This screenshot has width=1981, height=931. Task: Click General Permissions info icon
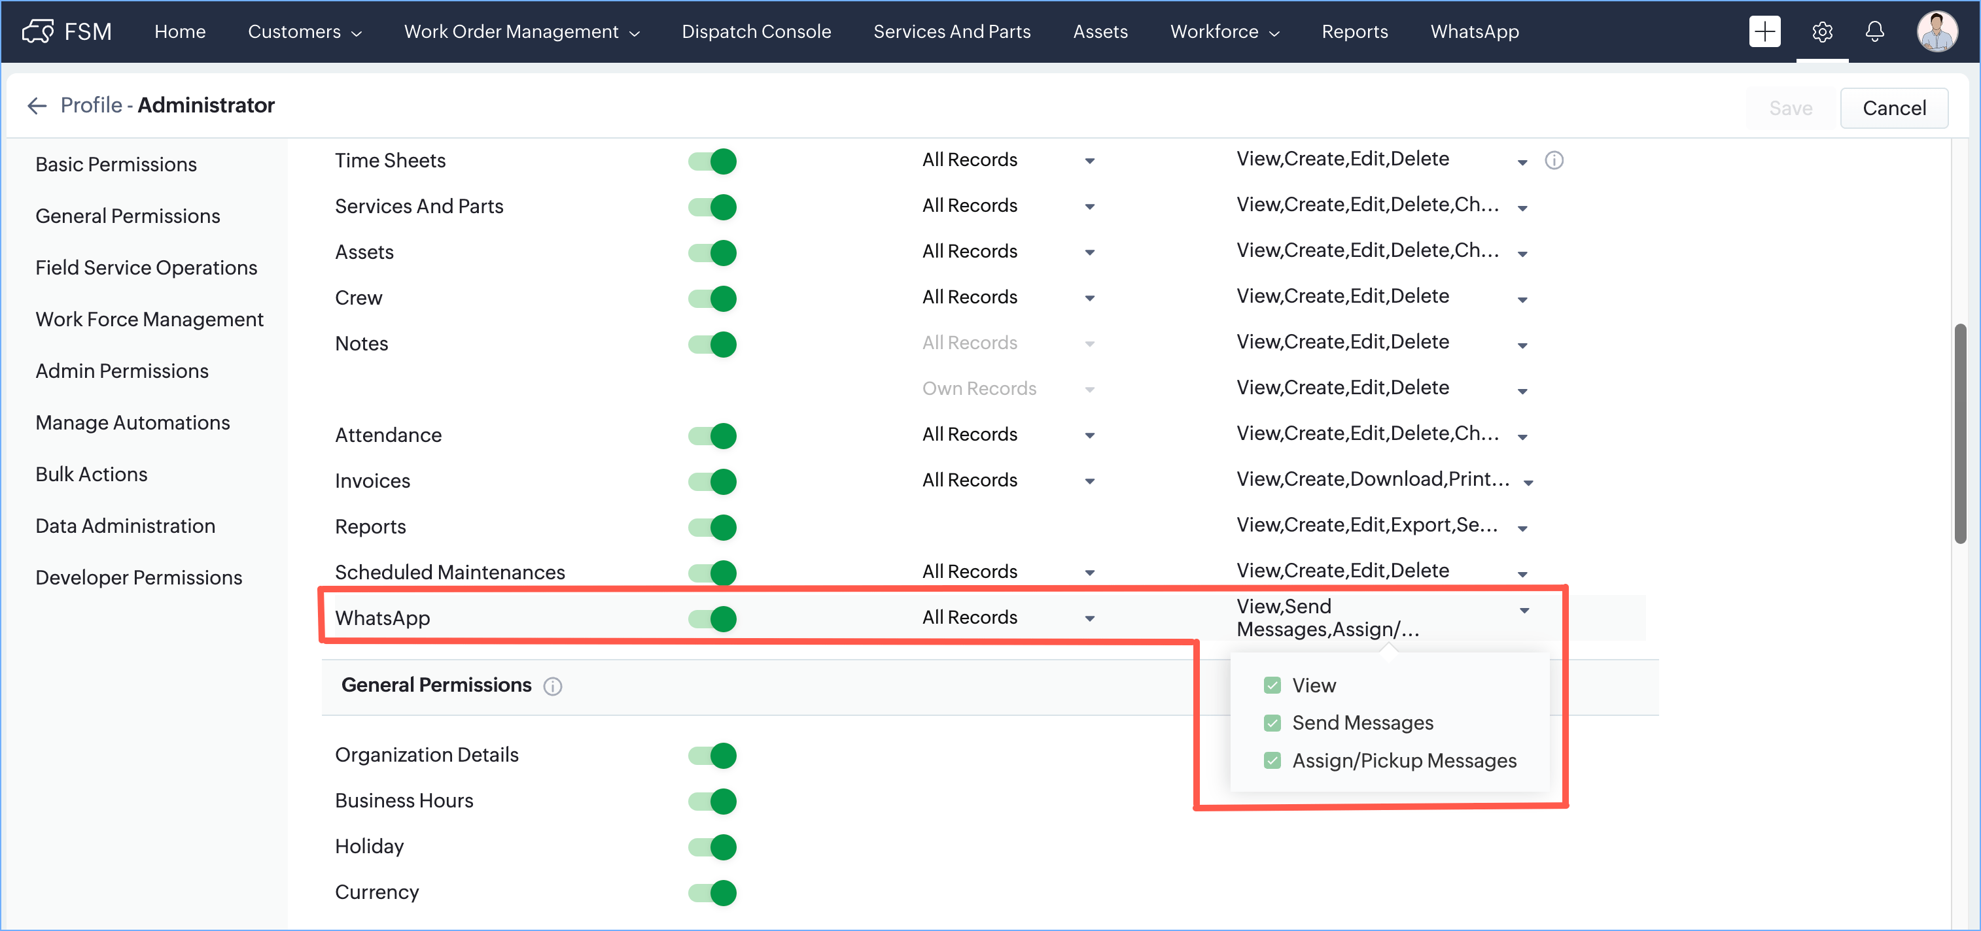(552, 686)
